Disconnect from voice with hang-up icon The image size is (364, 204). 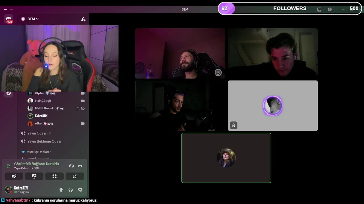80,166
